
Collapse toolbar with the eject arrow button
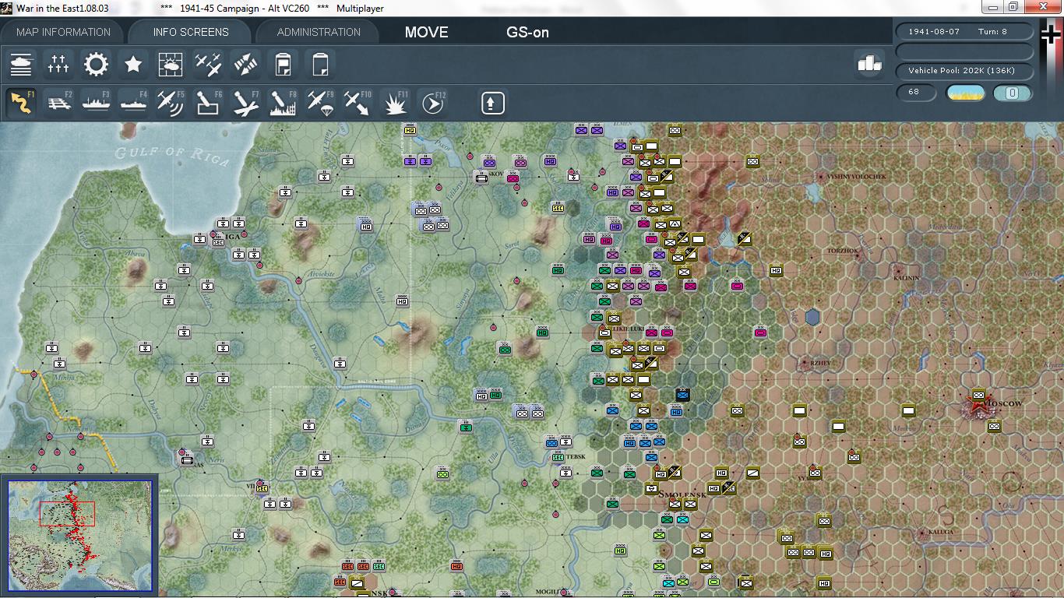pyautogui.click(x=492, y=102)
